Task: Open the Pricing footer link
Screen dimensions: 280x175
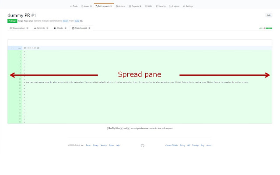Action: (182, 145)
